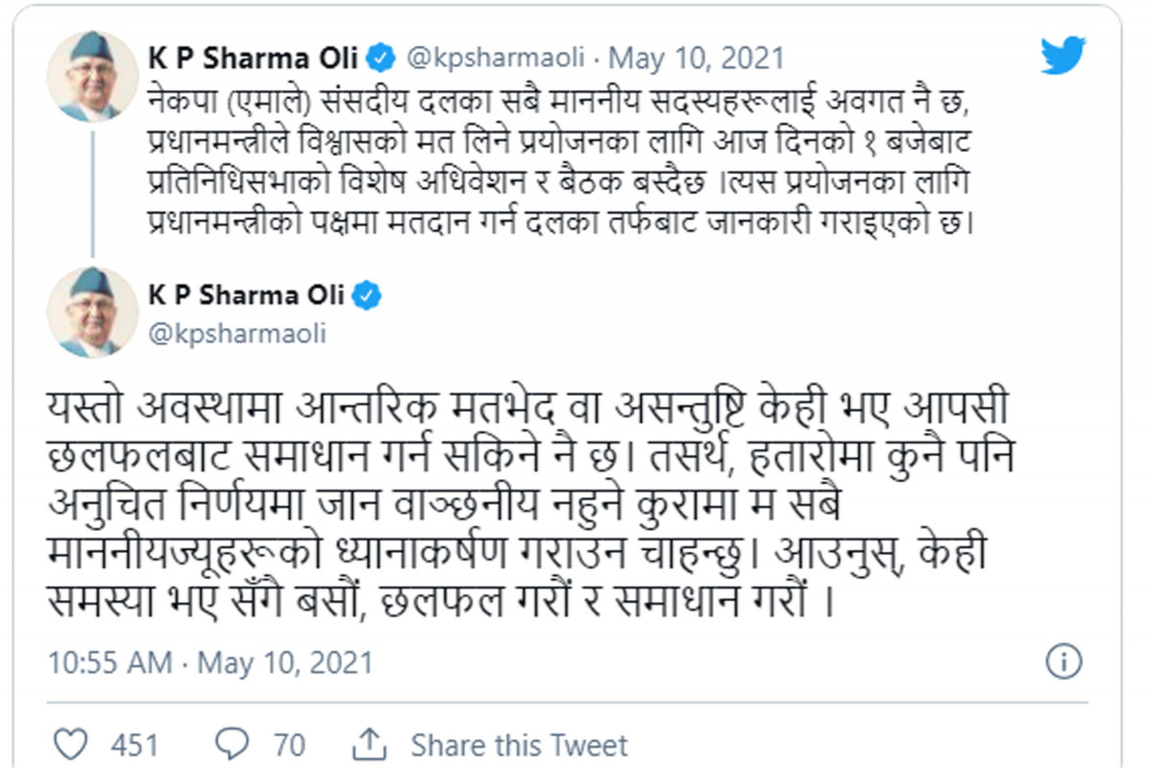Click the reply speech bubble icon
1153x768 pixels.
[x=232, y=744]
